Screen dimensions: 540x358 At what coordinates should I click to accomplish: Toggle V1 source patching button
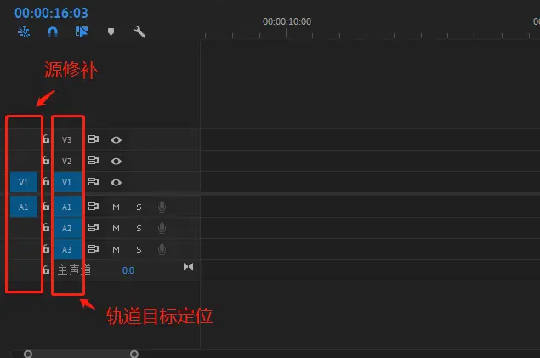coord(24,182)
